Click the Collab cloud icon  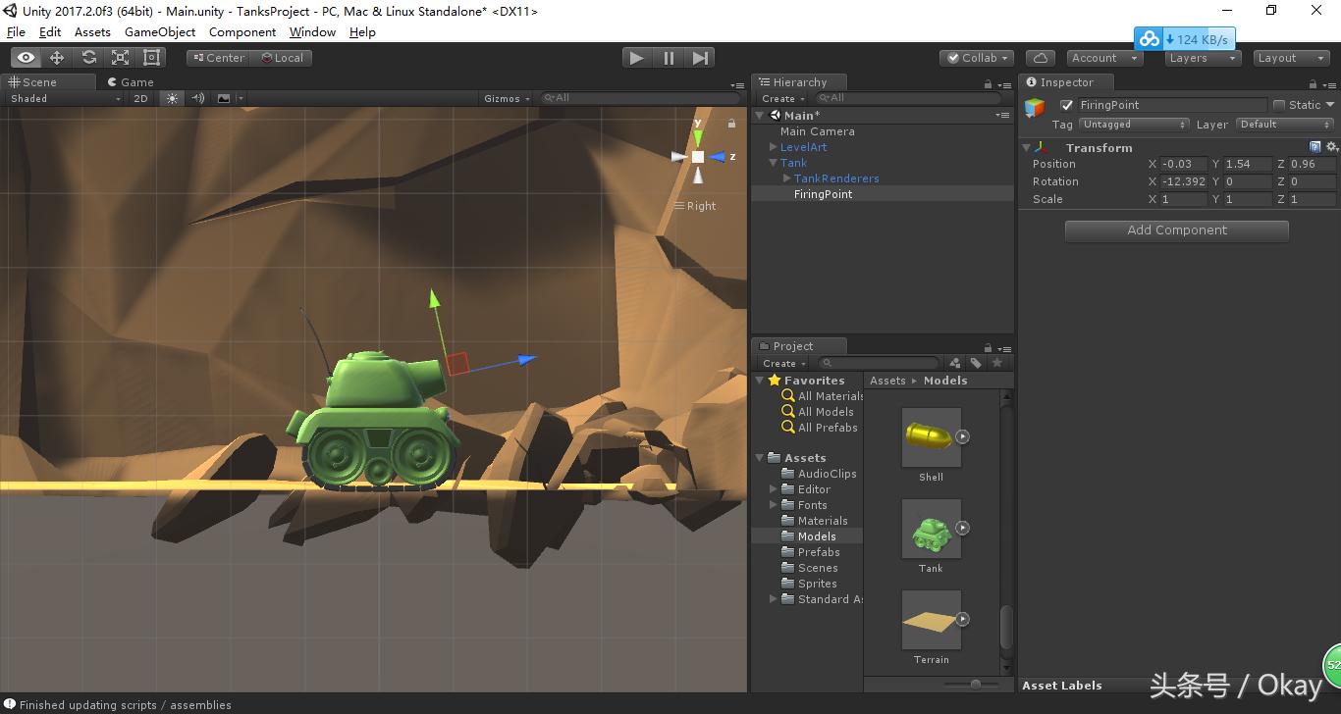pos(1040,57)
